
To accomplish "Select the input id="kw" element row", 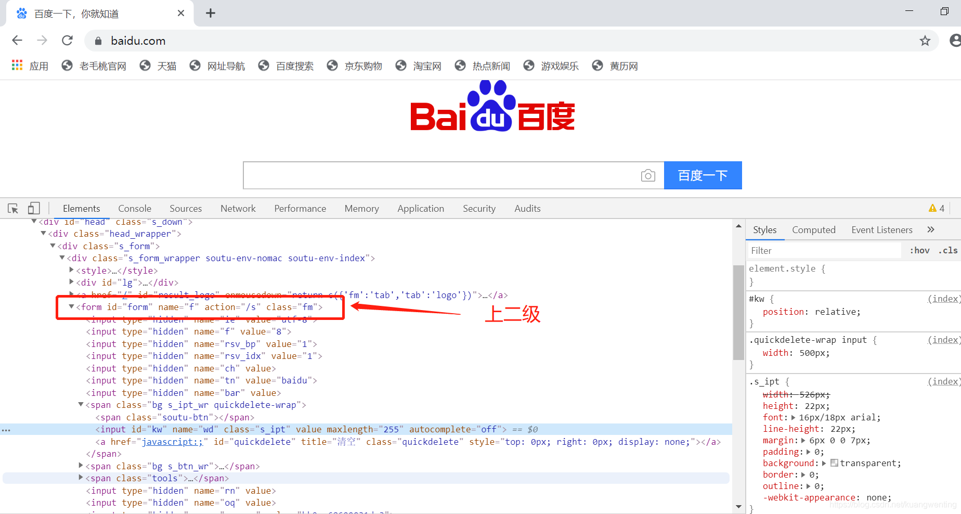I will pos(366,429).
